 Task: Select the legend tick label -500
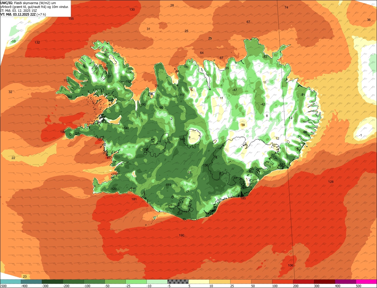(4, 286)
